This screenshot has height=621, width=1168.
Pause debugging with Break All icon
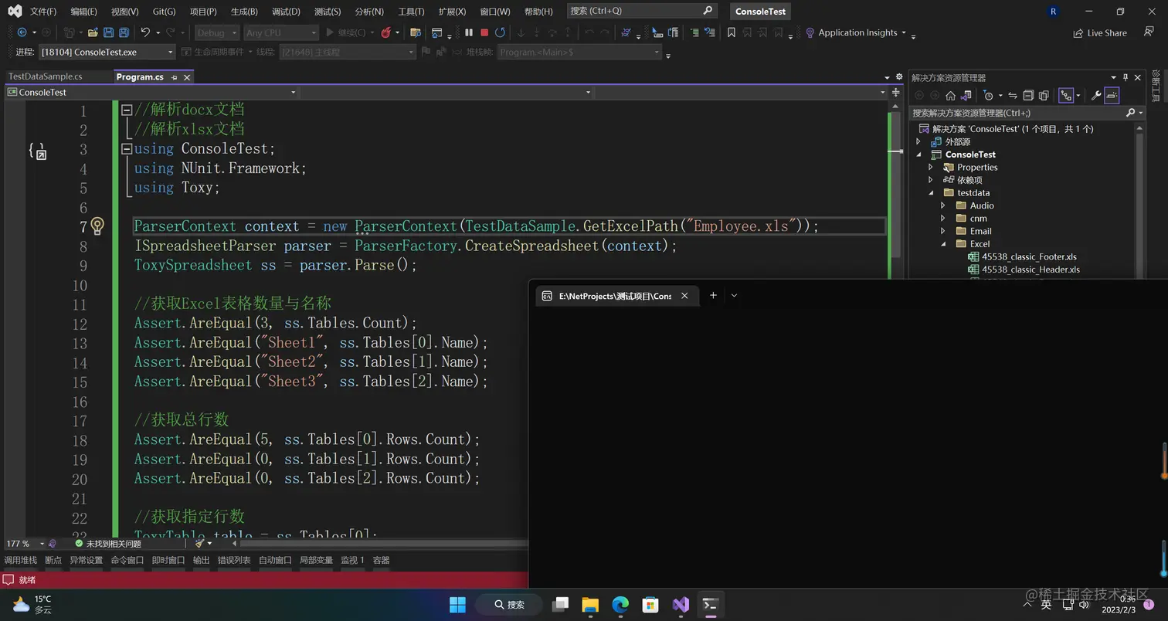(x=468, y=32)
